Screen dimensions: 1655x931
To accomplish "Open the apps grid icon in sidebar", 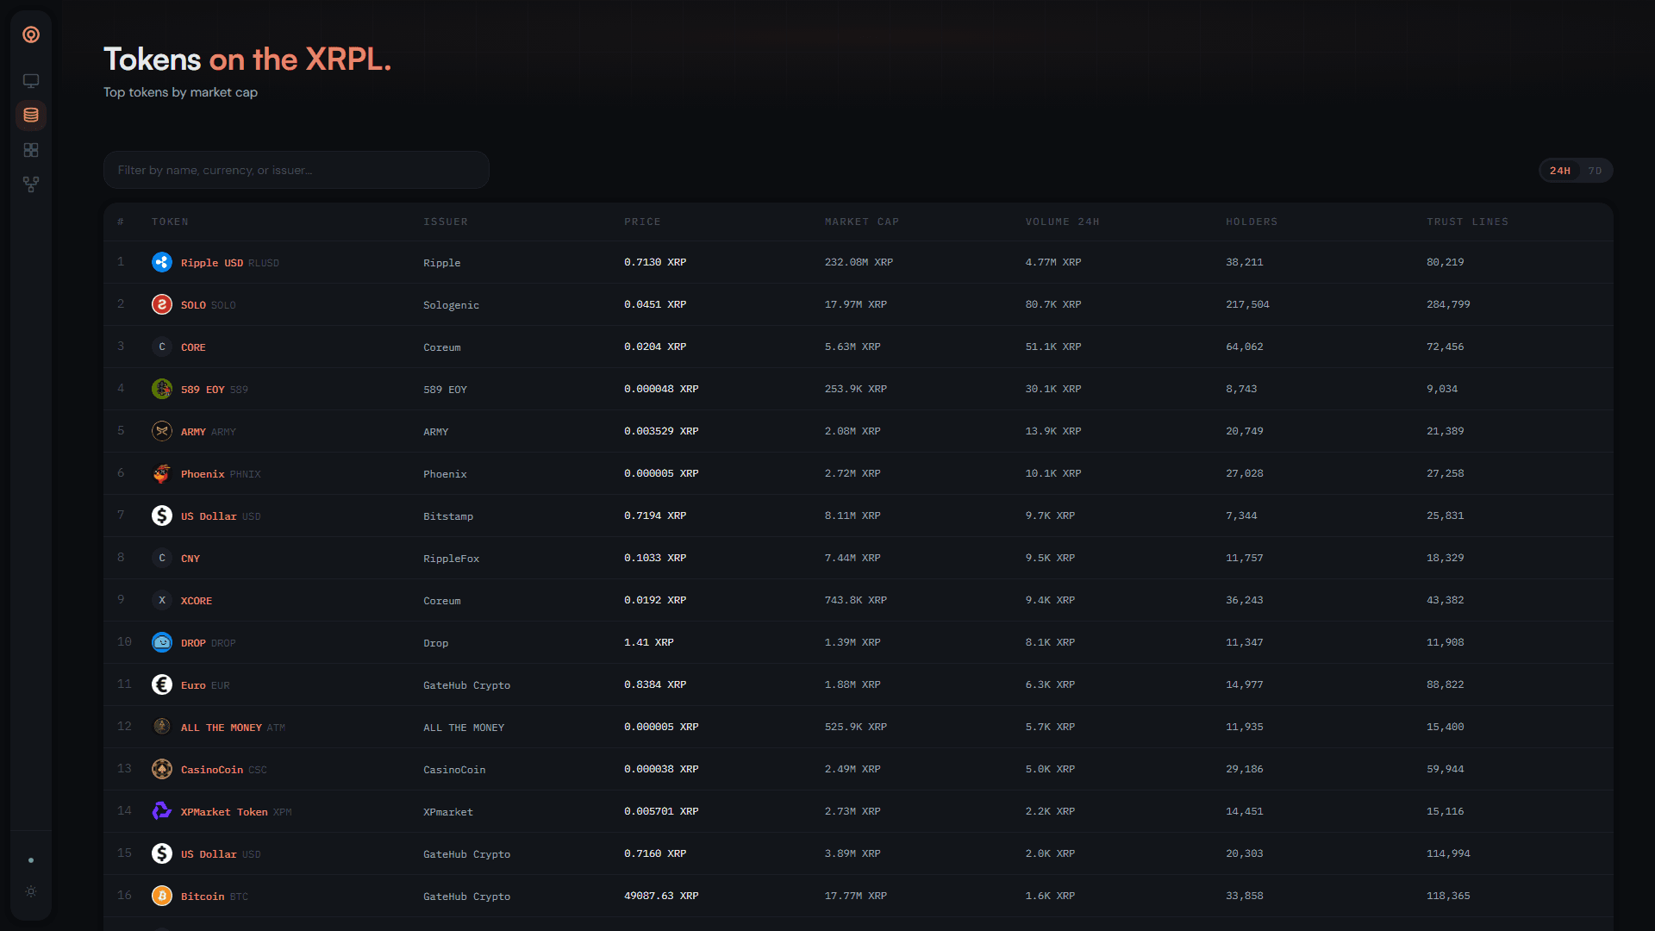I will 31,149.
